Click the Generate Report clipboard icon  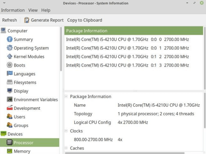(27, 20)
